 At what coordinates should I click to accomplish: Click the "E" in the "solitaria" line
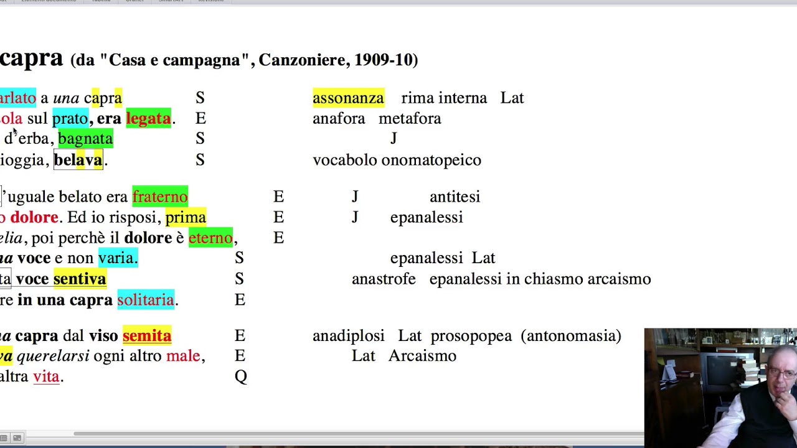(x=240, y=300)
